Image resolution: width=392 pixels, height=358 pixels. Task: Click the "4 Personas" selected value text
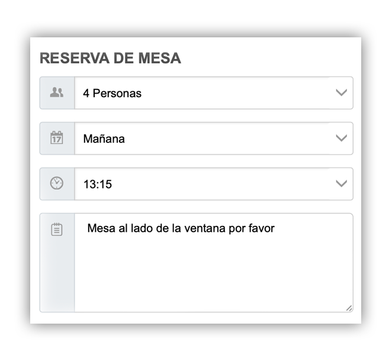pyautogui.click(x=112, y=93)
